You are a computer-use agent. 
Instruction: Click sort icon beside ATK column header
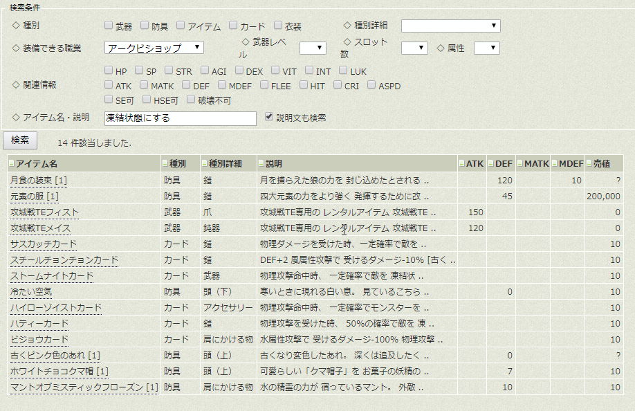(462, 163)
